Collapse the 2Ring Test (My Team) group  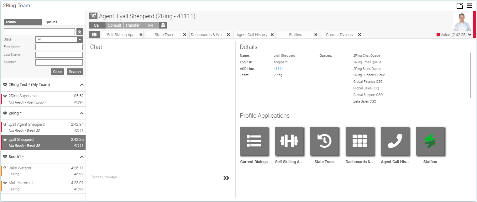coord(81,84)
